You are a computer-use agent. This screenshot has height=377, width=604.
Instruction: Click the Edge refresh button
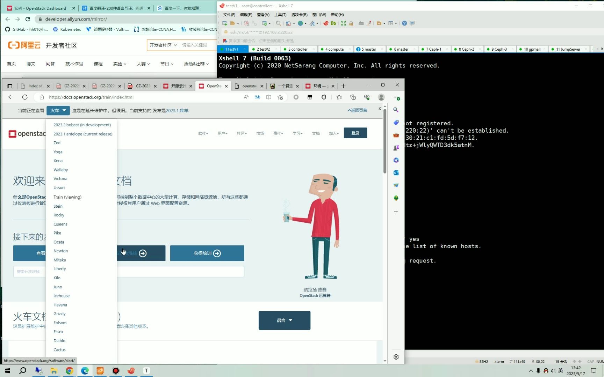pyautogui.click(x=25, y=97)
